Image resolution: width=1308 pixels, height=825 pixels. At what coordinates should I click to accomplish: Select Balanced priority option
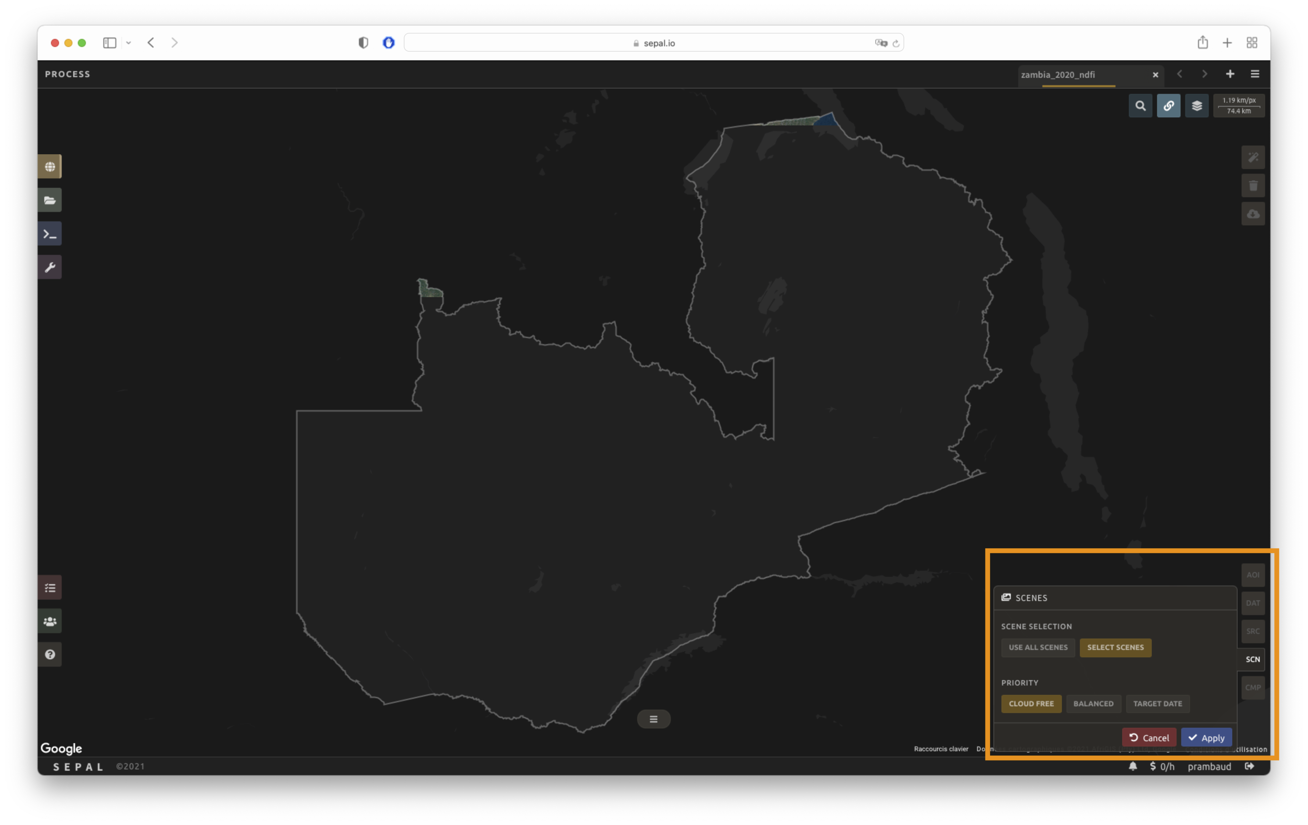coord(1093,704)
